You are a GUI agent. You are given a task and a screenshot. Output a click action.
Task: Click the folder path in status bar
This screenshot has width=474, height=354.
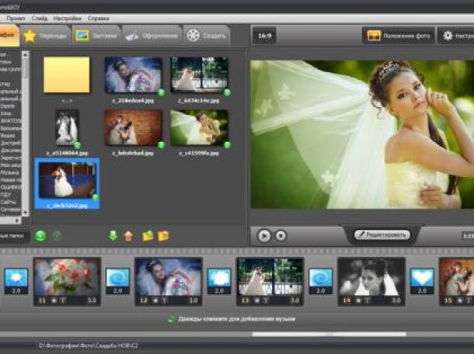pos(89,345)
